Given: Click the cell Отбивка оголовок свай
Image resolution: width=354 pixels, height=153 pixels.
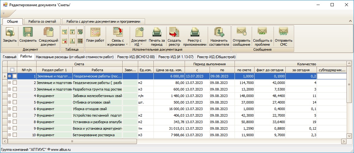Looking at the screenshot, I should (x=97, y=102).
